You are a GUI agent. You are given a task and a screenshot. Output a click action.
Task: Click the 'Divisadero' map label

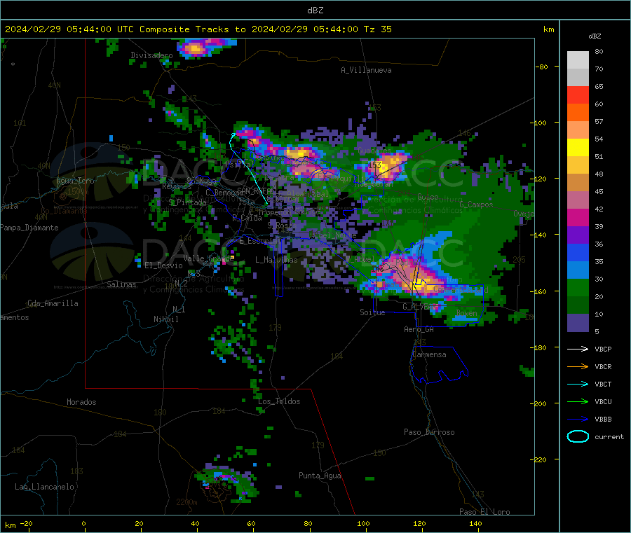(x=151, y=55)
